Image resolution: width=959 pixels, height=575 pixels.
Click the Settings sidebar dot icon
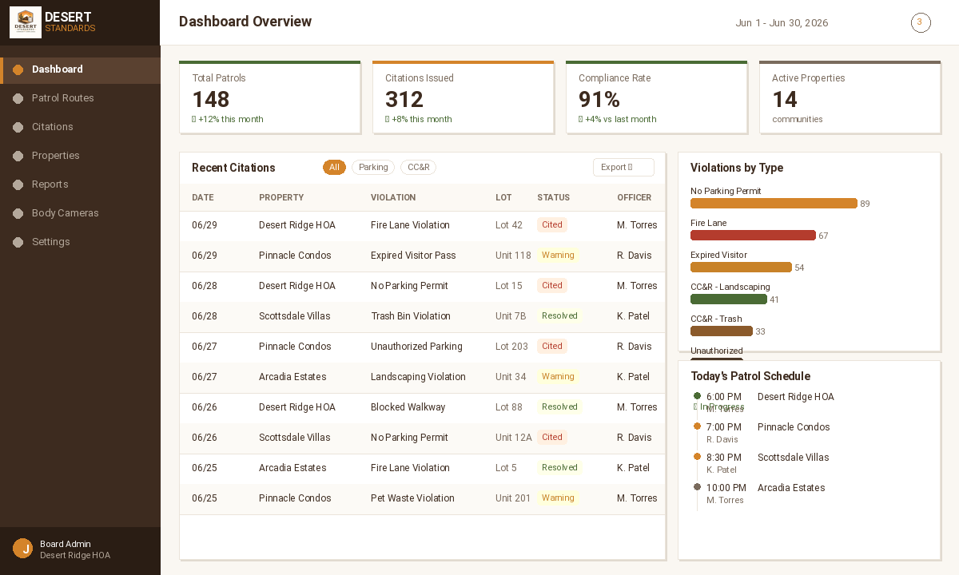click(x=18, y=242)
